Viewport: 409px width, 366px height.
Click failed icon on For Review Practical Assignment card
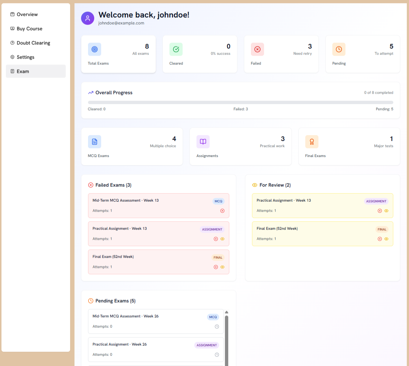[380, 211]
